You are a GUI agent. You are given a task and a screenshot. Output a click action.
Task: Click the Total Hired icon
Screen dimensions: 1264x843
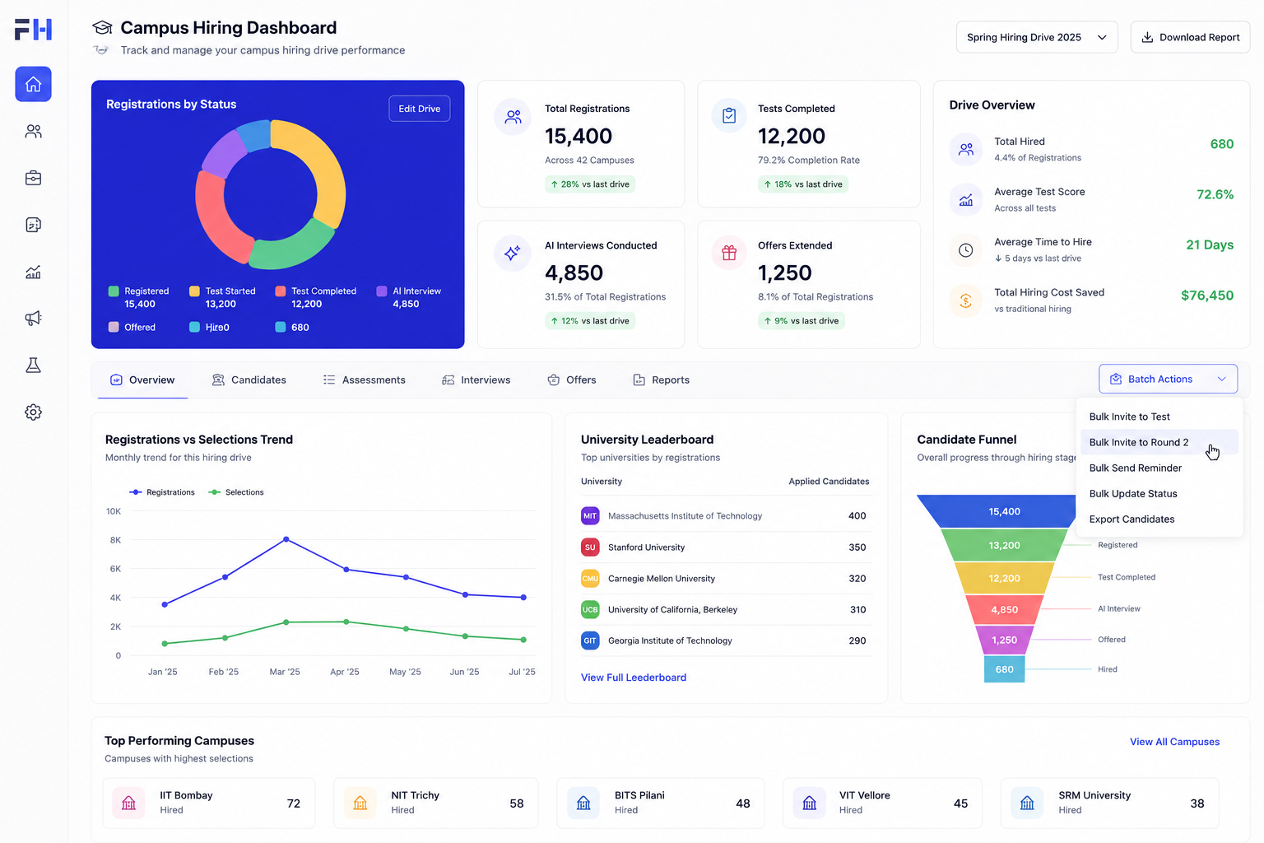[x=966, y=149]
